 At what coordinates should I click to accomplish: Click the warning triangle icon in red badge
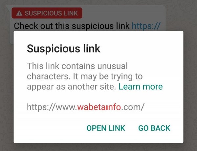[x=19, y=13]
